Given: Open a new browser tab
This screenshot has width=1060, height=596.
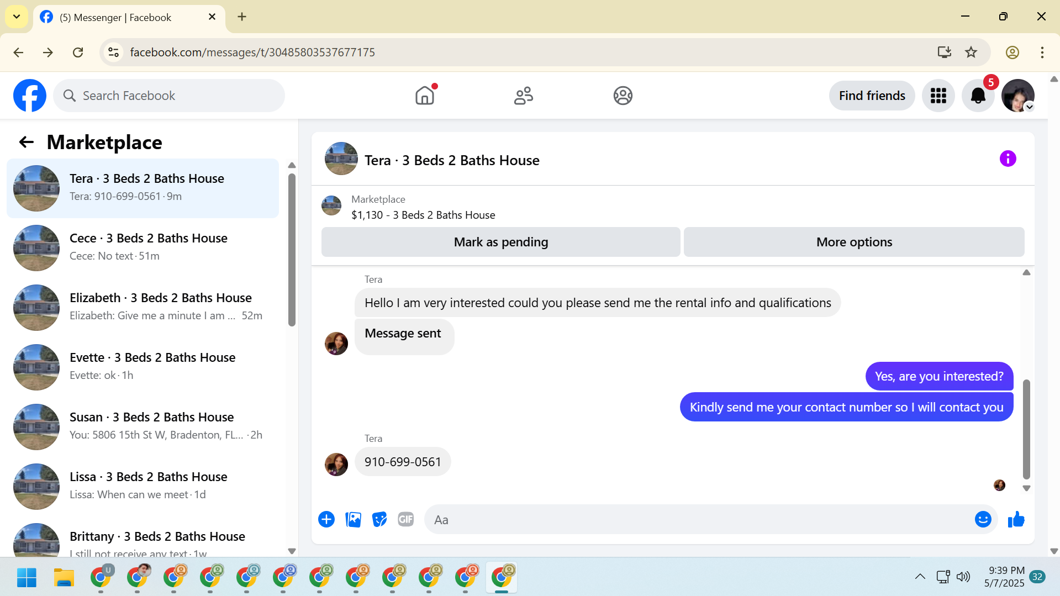Looking at the screenshot, I should point(242,17).
